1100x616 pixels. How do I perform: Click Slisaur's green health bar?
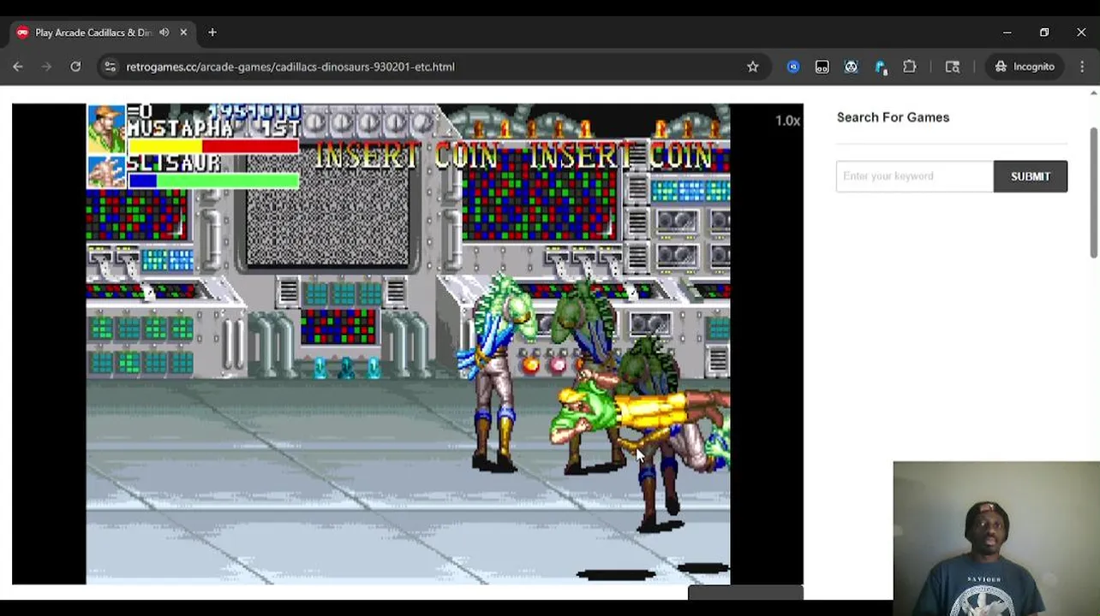pyautogui.click(x=213, y=181)
